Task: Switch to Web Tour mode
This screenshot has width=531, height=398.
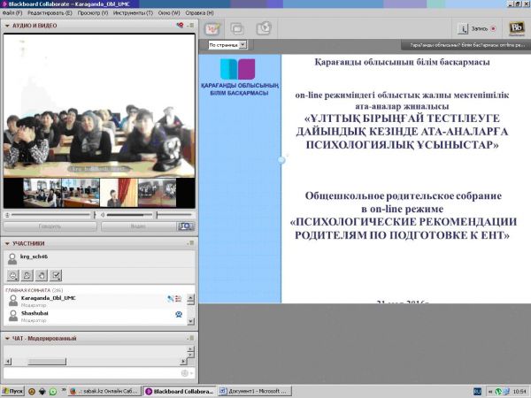Action: (x=263, y=27)
